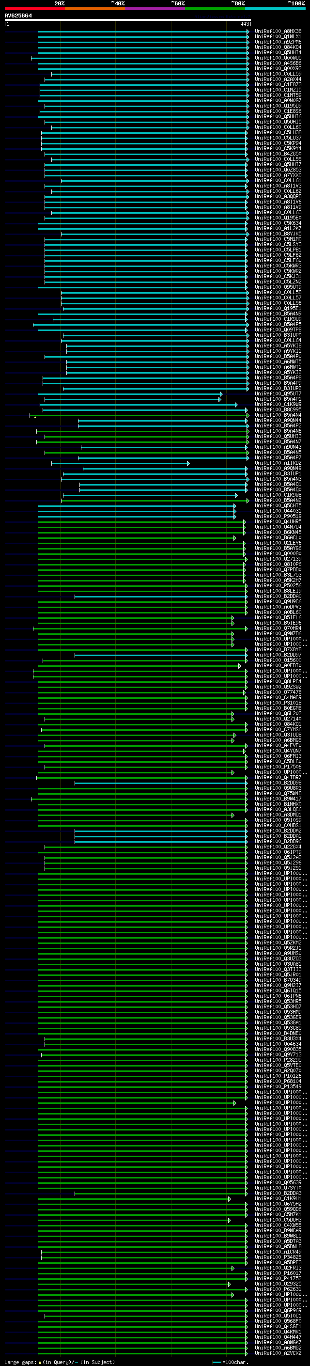Click hit label UniRef100_A7YXX0
The height and width of the screenshot is (1366, 310).
(278, 175)
